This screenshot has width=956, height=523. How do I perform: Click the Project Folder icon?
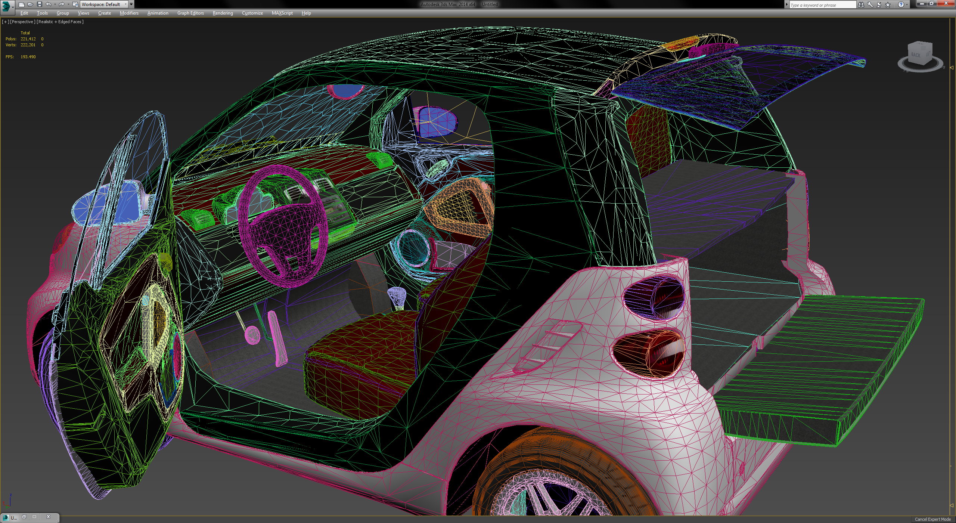75,4
